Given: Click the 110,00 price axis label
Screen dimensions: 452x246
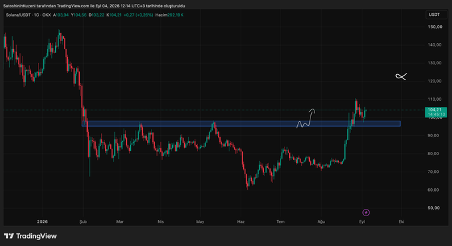Looking at the screenshot, I should click(435, 99).
